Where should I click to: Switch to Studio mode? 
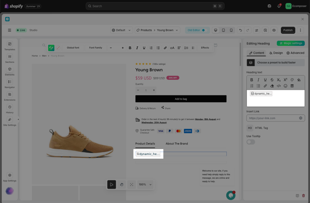(33, 30)
